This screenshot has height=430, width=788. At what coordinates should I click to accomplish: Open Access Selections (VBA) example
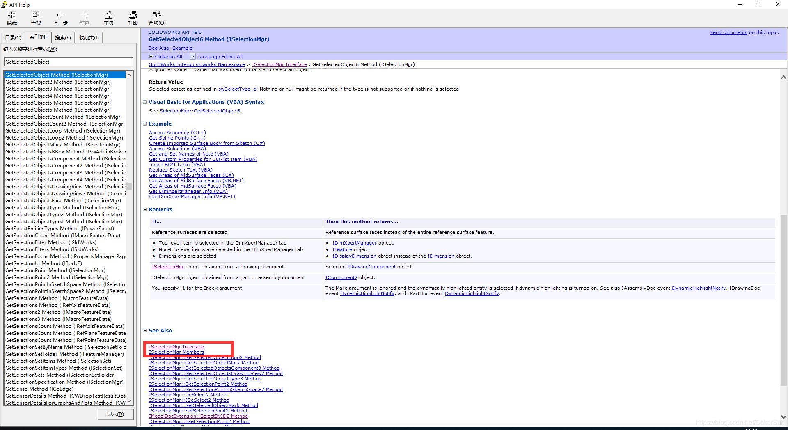177,149
